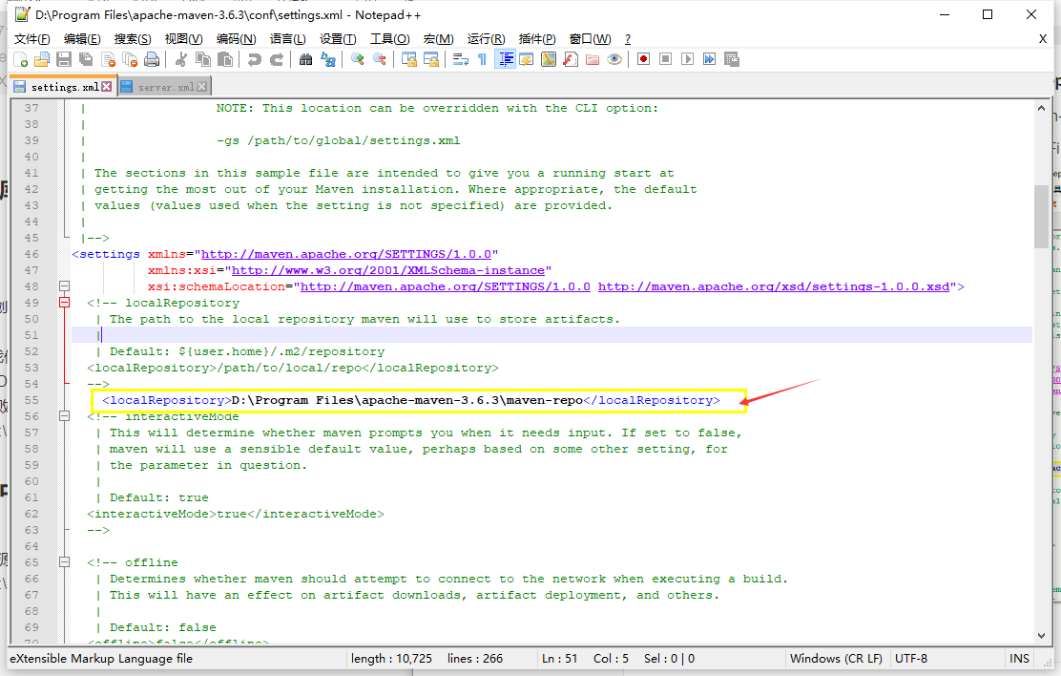
Task: Open the 窗口(W) menu
Action: tap(590, 39)
